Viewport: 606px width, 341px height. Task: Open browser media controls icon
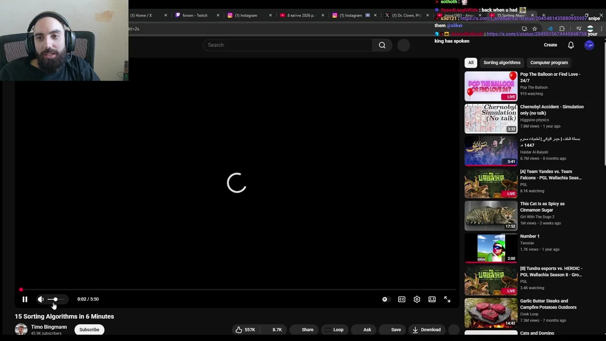(579, 29)
